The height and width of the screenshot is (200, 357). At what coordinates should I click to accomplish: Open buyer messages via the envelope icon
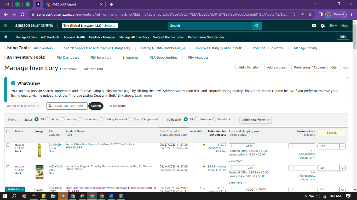tap(314, 26)
